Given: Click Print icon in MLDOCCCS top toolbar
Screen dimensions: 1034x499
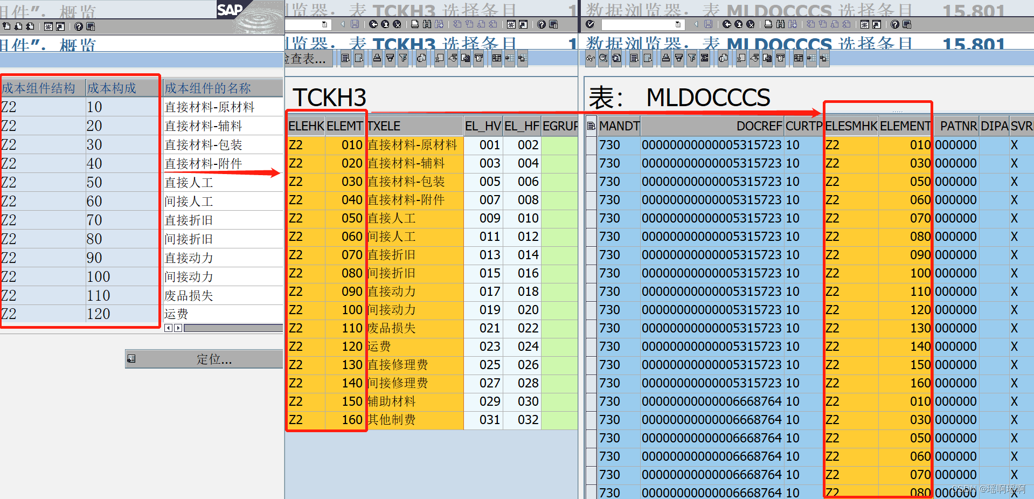Looking at the screenshot, I should click(x=768, y=24).
